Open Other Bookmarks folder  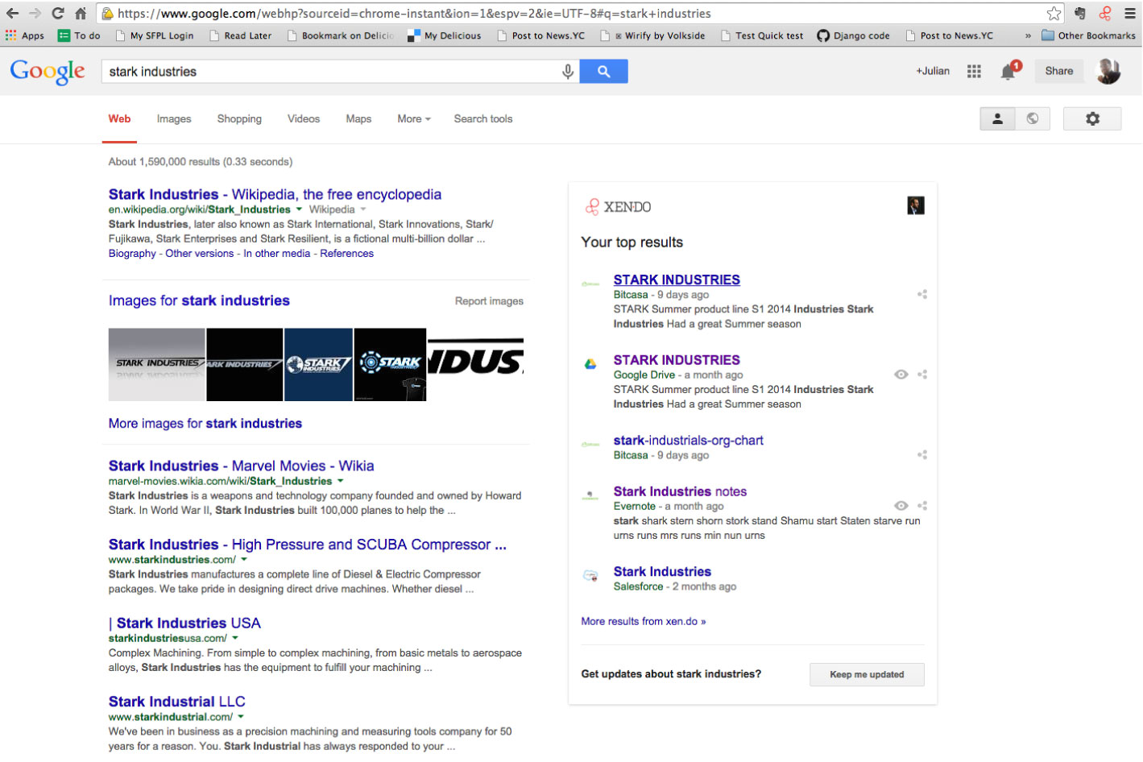coord(1088,35)
